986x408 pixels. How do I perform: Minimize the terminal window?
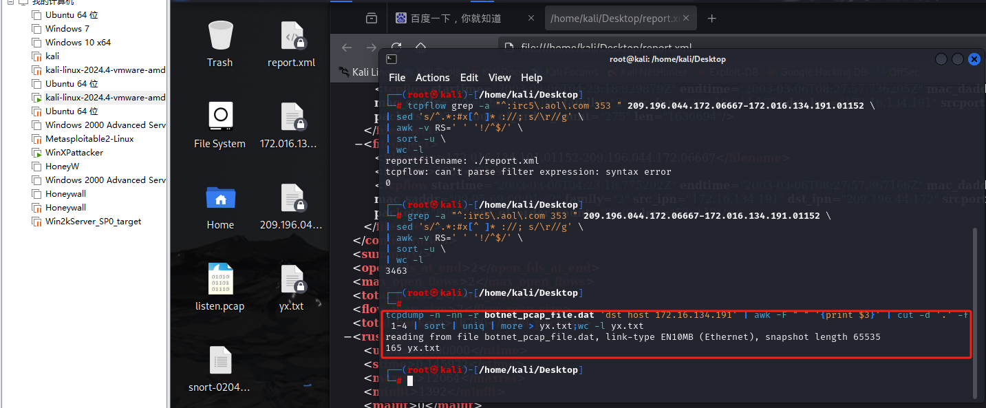pyautogui.click(x=941, y=59)
